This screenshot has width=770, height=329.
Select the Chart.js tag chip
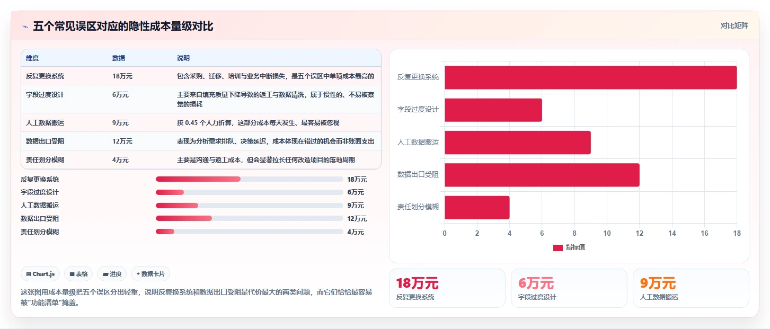(40, 274)
